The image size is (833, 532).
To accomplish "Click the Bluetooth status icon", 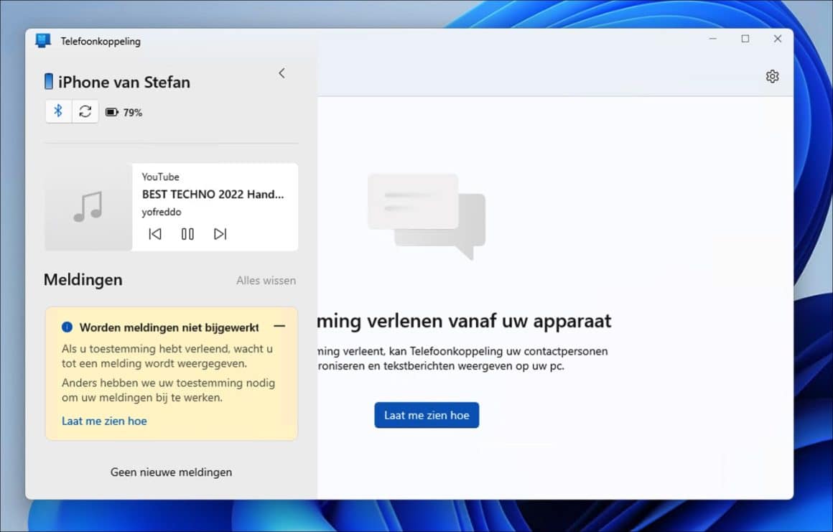I will pyautogui.click(x=58, y=111).
